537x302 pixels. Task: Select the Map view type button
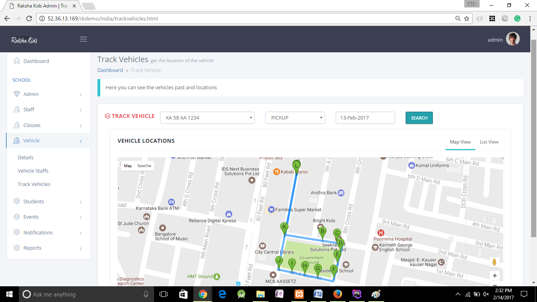click(128, 166)
